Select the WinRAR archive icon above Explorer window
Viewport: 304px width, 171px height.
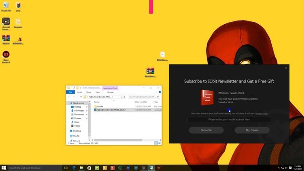click(x=150, y=73)
